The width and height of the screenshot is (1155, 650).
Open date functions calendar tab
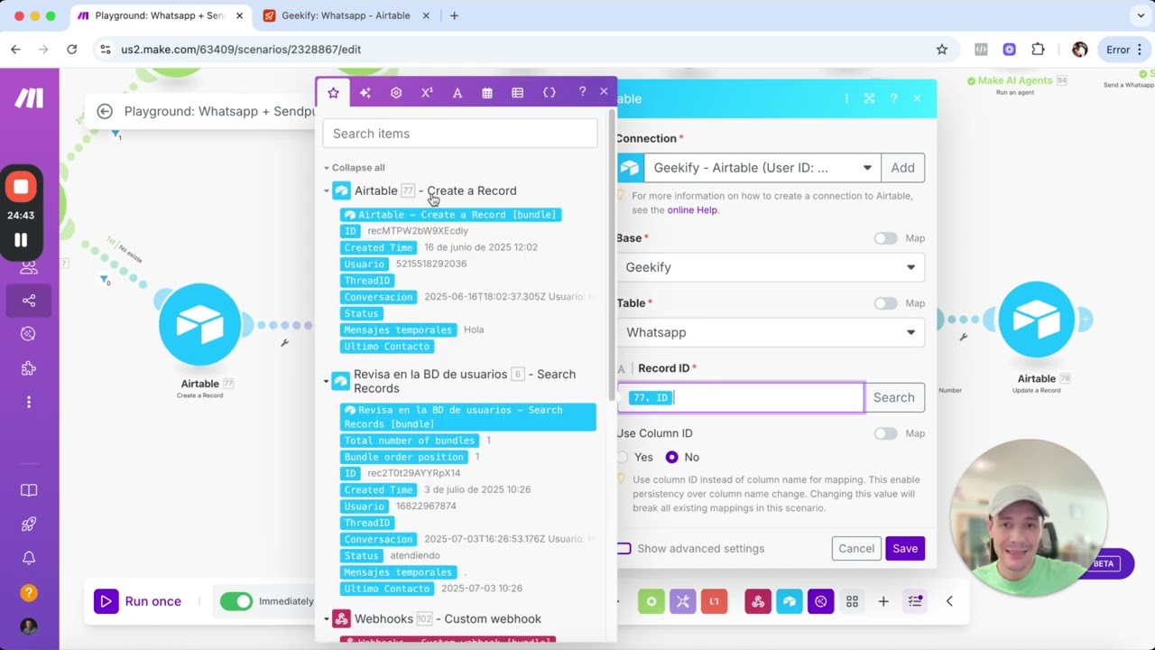click(x=487, y=93)
